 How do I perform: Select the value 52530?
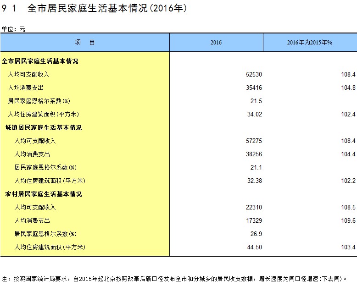254,75
